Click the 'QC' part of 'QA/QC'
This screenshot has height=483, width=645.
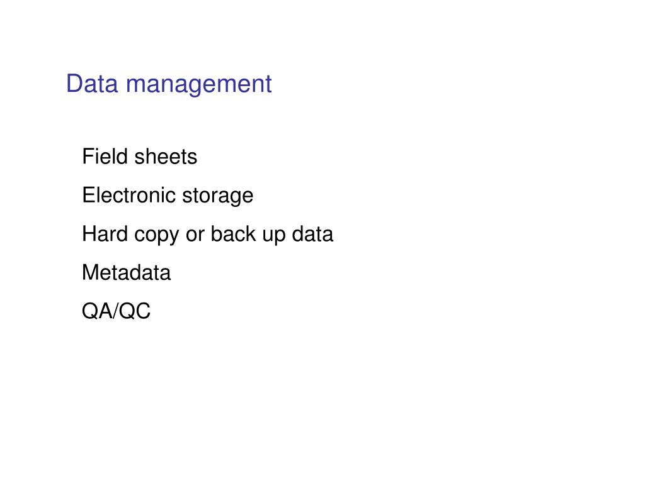[135, 311]
